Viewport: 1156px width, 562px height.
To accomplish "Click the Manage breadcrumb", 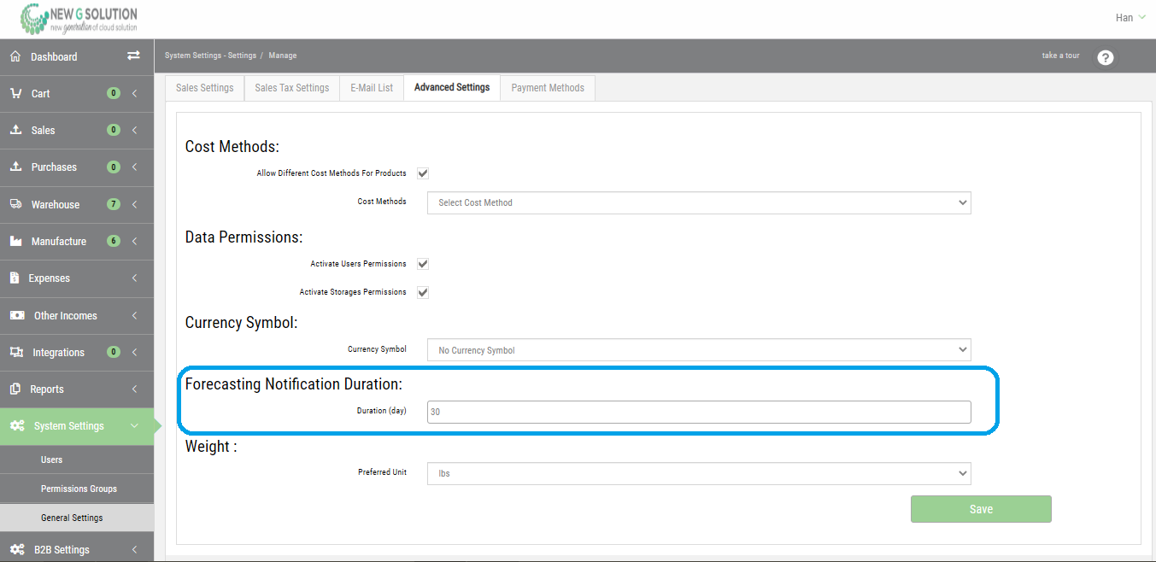I will (283, 56).
